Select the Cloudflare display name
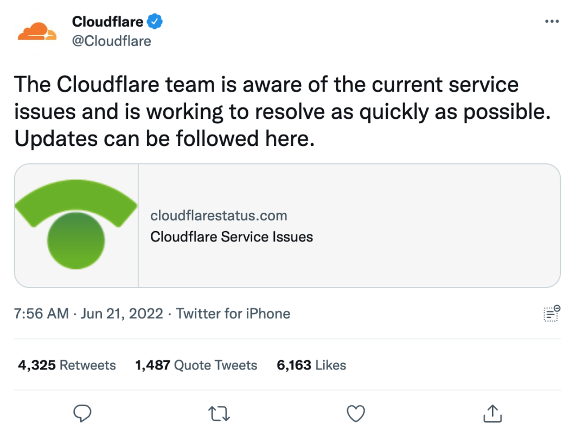The image size is (576, 434). click(x=107, y=21)
